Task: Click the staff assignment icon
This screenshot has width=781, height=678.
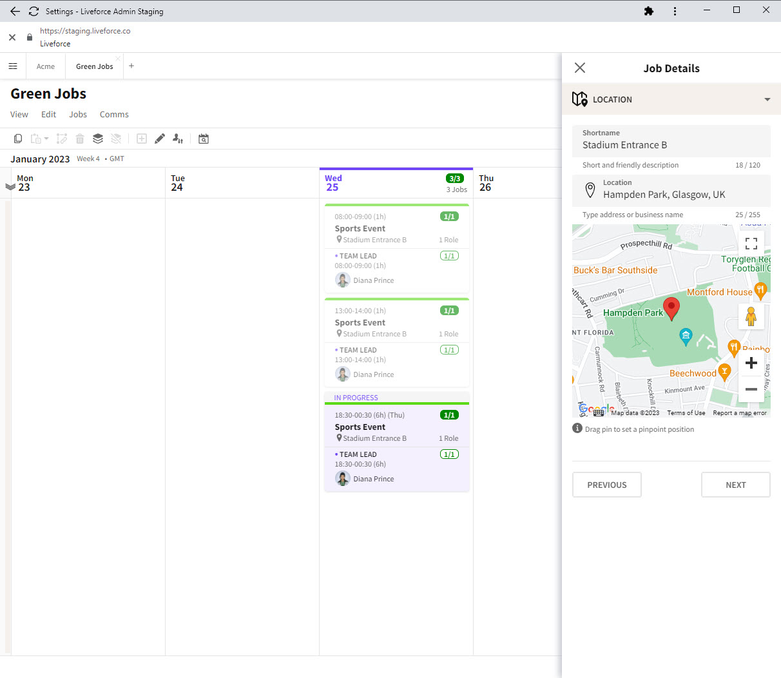Action: [x=178, y=139]
